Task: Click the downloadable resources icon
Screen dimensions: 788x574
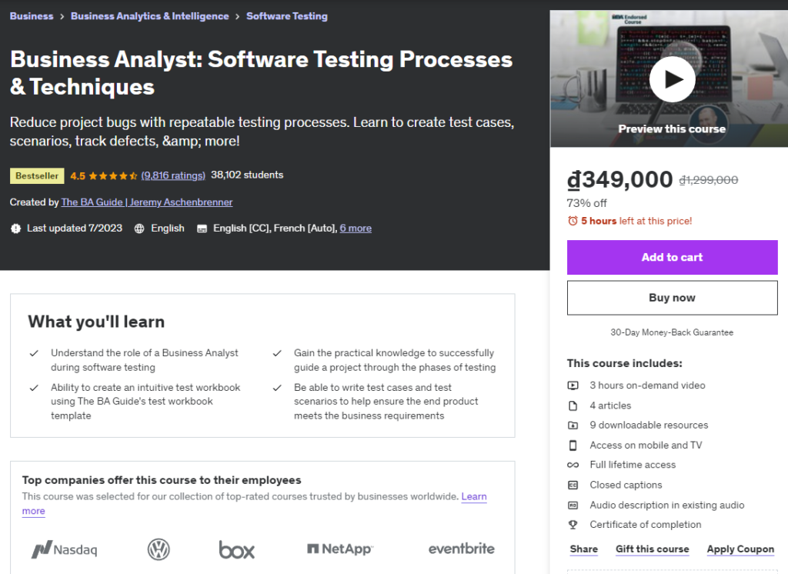Action: (573, 425)
